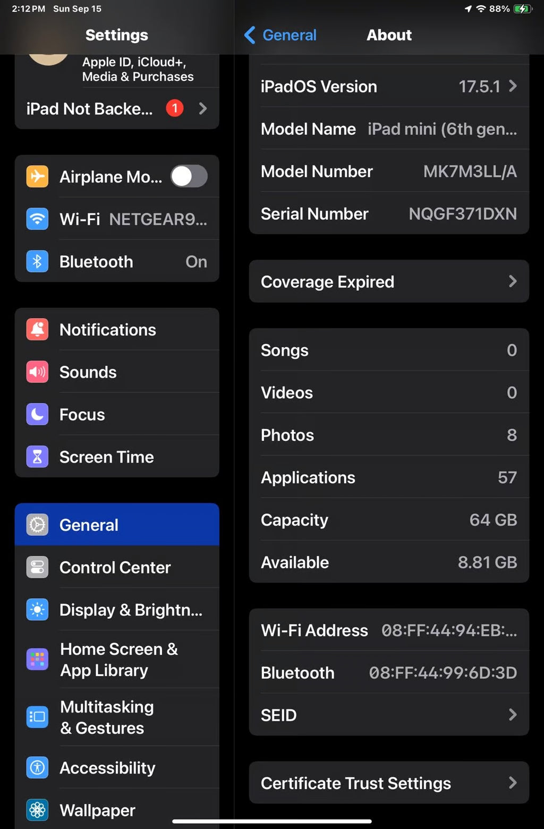Click the Accessibility icon
Image resolution: width=544 pixels, height=829 pixels.
click(37, 767)
